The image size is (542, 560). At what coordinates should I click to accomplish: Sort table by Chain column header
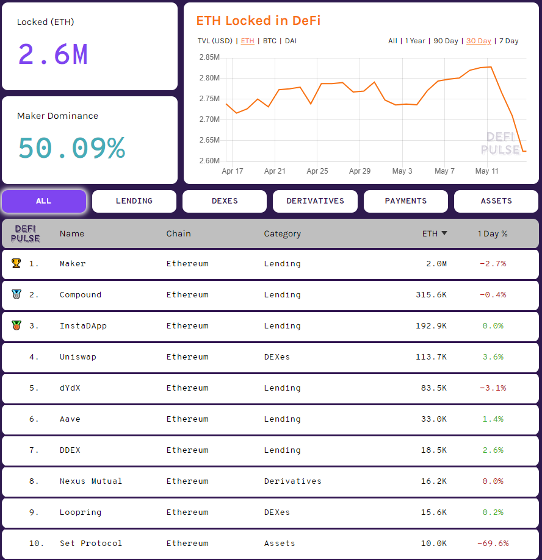tap(178, 233)
